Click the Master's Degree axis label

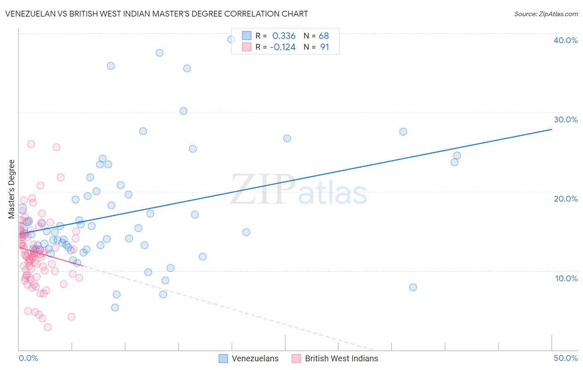12,189
